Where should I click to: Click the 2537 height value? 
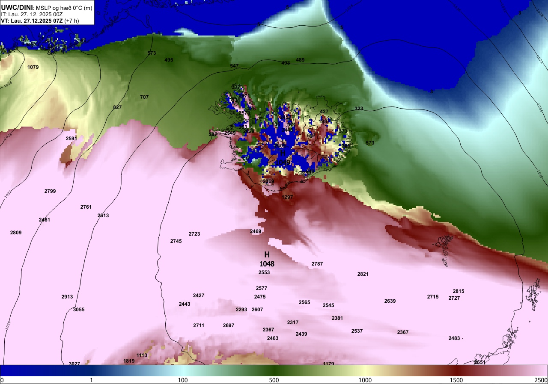coord(357,331)
